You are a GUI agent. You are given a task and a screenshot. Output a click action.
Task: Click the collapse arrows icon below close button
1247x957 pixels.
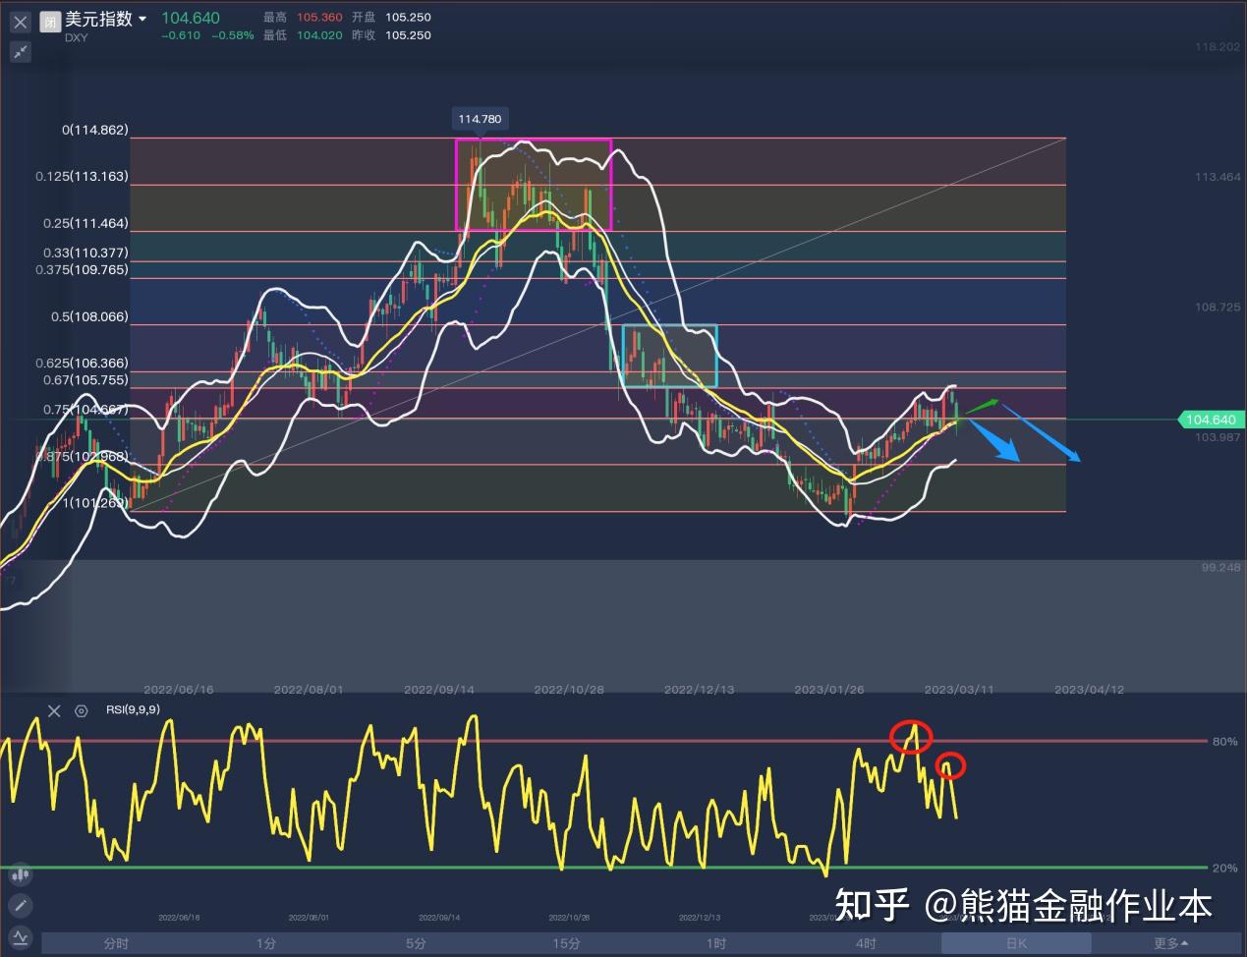click(x=20, y=51)
